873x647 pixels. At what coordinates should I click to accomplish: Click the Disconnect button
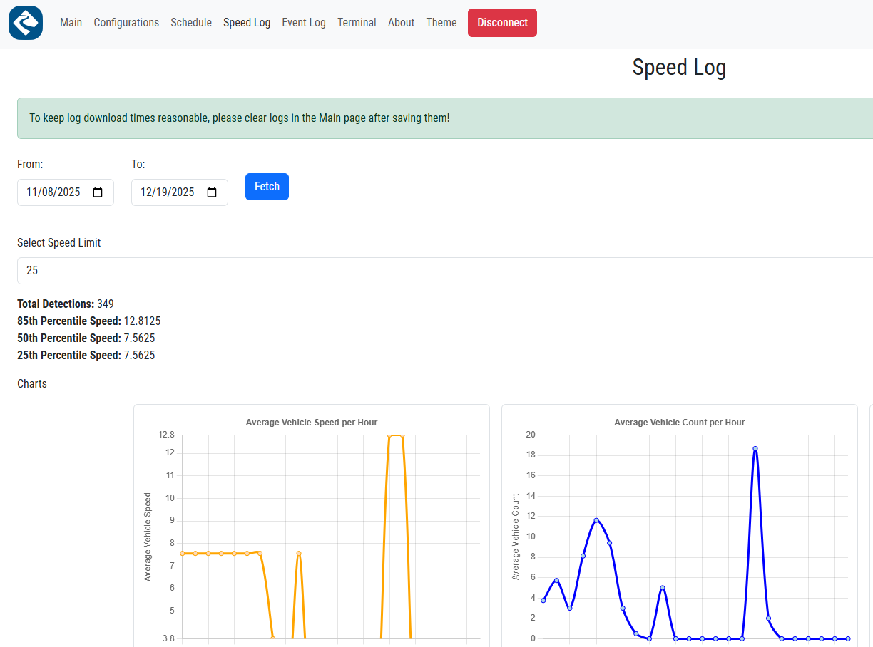tap(502, 22)
